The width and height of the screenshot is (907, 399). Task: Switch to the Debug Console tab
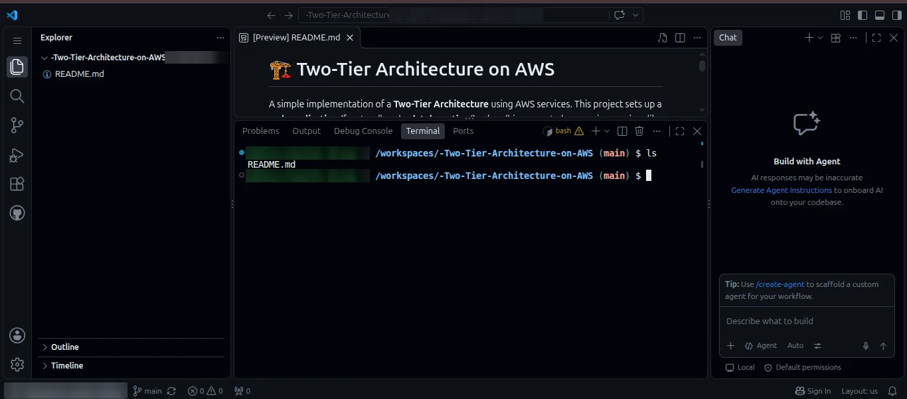(363, 131)
